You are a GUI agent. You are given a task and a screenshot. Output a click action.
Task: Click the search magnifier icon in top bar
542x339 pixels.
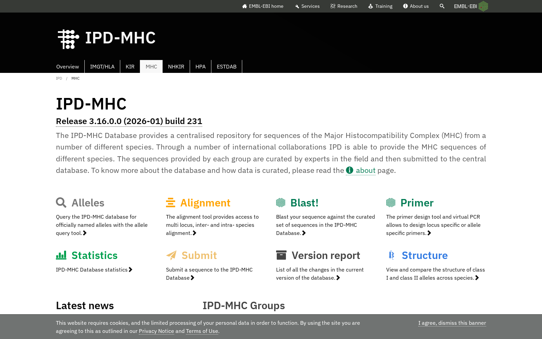pyautogui.click(x=442, y=6)
